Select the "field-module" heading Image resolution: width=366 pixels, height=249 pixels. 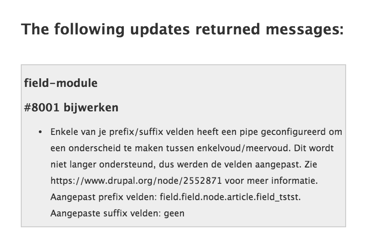pyautogui.click(x=61, y=83)
